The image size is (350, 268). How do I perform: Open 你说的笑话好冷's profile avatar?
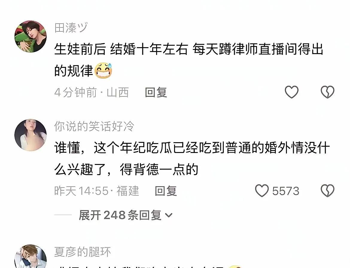coord(31,135)
